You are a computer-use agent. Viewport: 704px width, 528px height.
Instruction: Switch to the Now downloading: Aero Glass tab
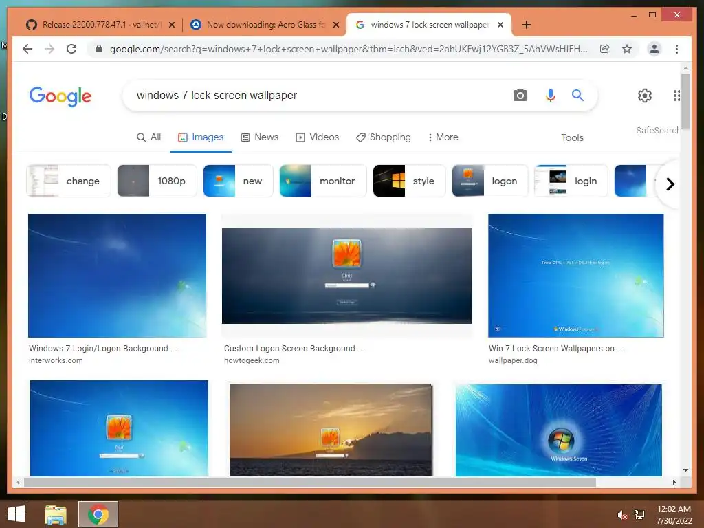[265, 25]
